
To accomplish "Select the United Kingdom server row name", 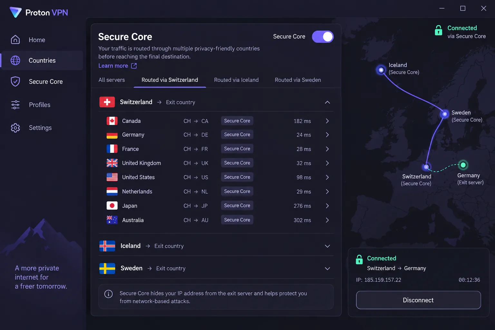I will click(141, 163).
